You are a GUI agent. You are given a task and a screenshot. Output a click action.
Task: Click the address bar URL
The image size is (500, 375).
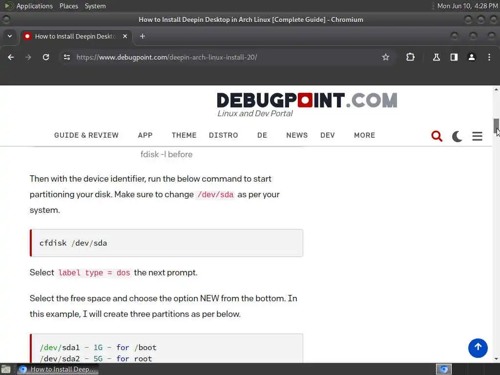coord(167,58)
